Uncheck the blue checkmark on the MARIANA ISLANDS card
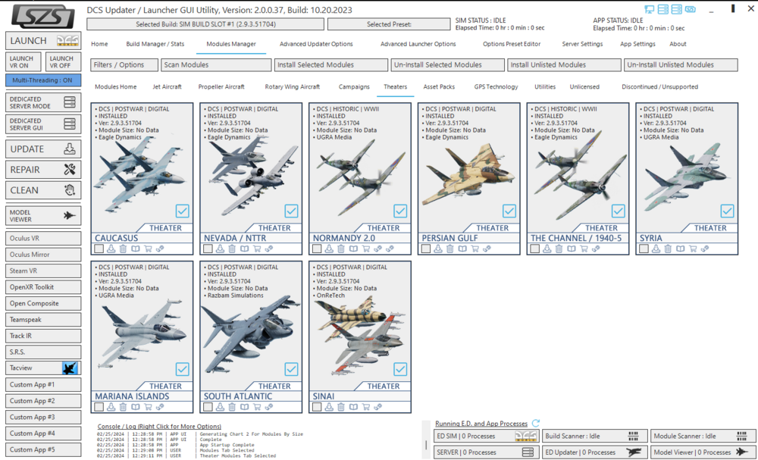Screen dimensions: 758x460 coord(182,369)
